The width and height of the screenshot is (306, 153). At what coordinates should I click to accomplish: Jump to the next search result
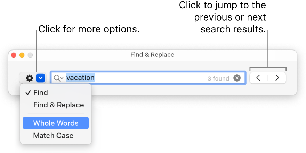tap(277, 78)
